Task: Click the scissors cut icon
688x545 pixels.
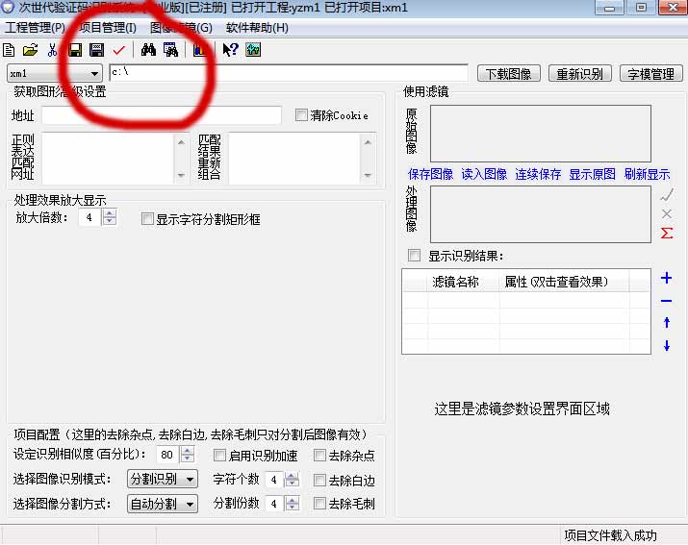Action: coord(53,50)
